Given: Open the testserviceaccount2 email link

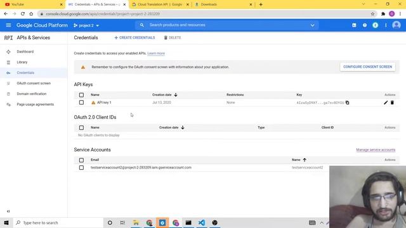Looking at the screenshot, I should click(x=141, y=167).
